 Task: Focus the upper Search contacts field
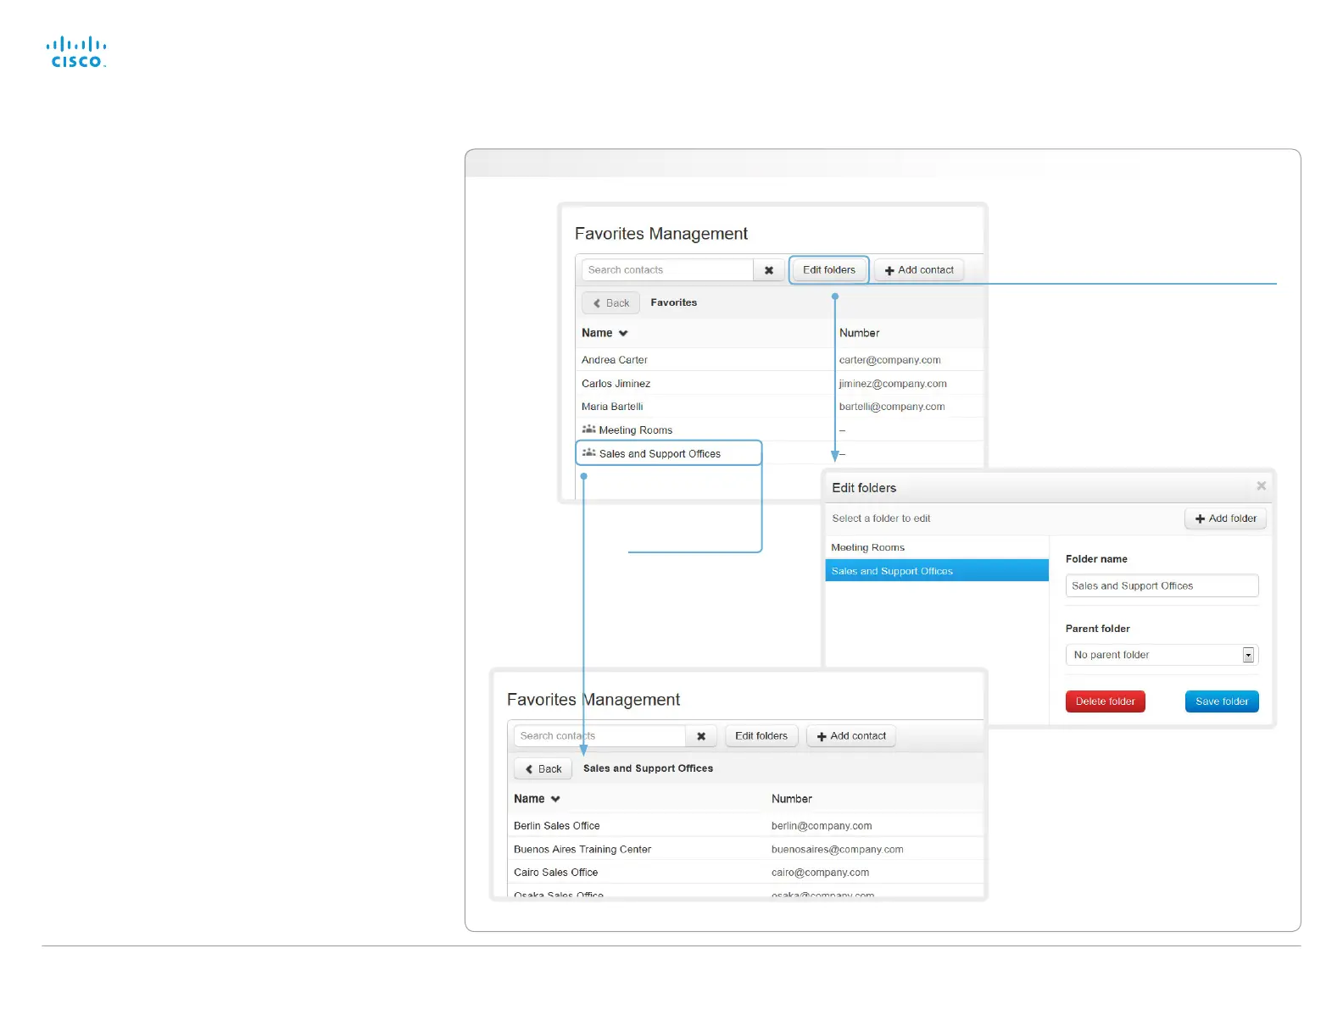[667, 270]
